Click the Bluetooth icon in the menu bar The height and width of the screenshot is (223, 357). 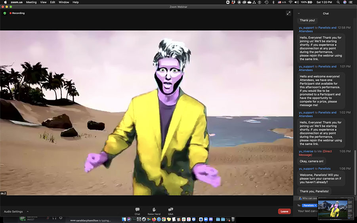273,2
